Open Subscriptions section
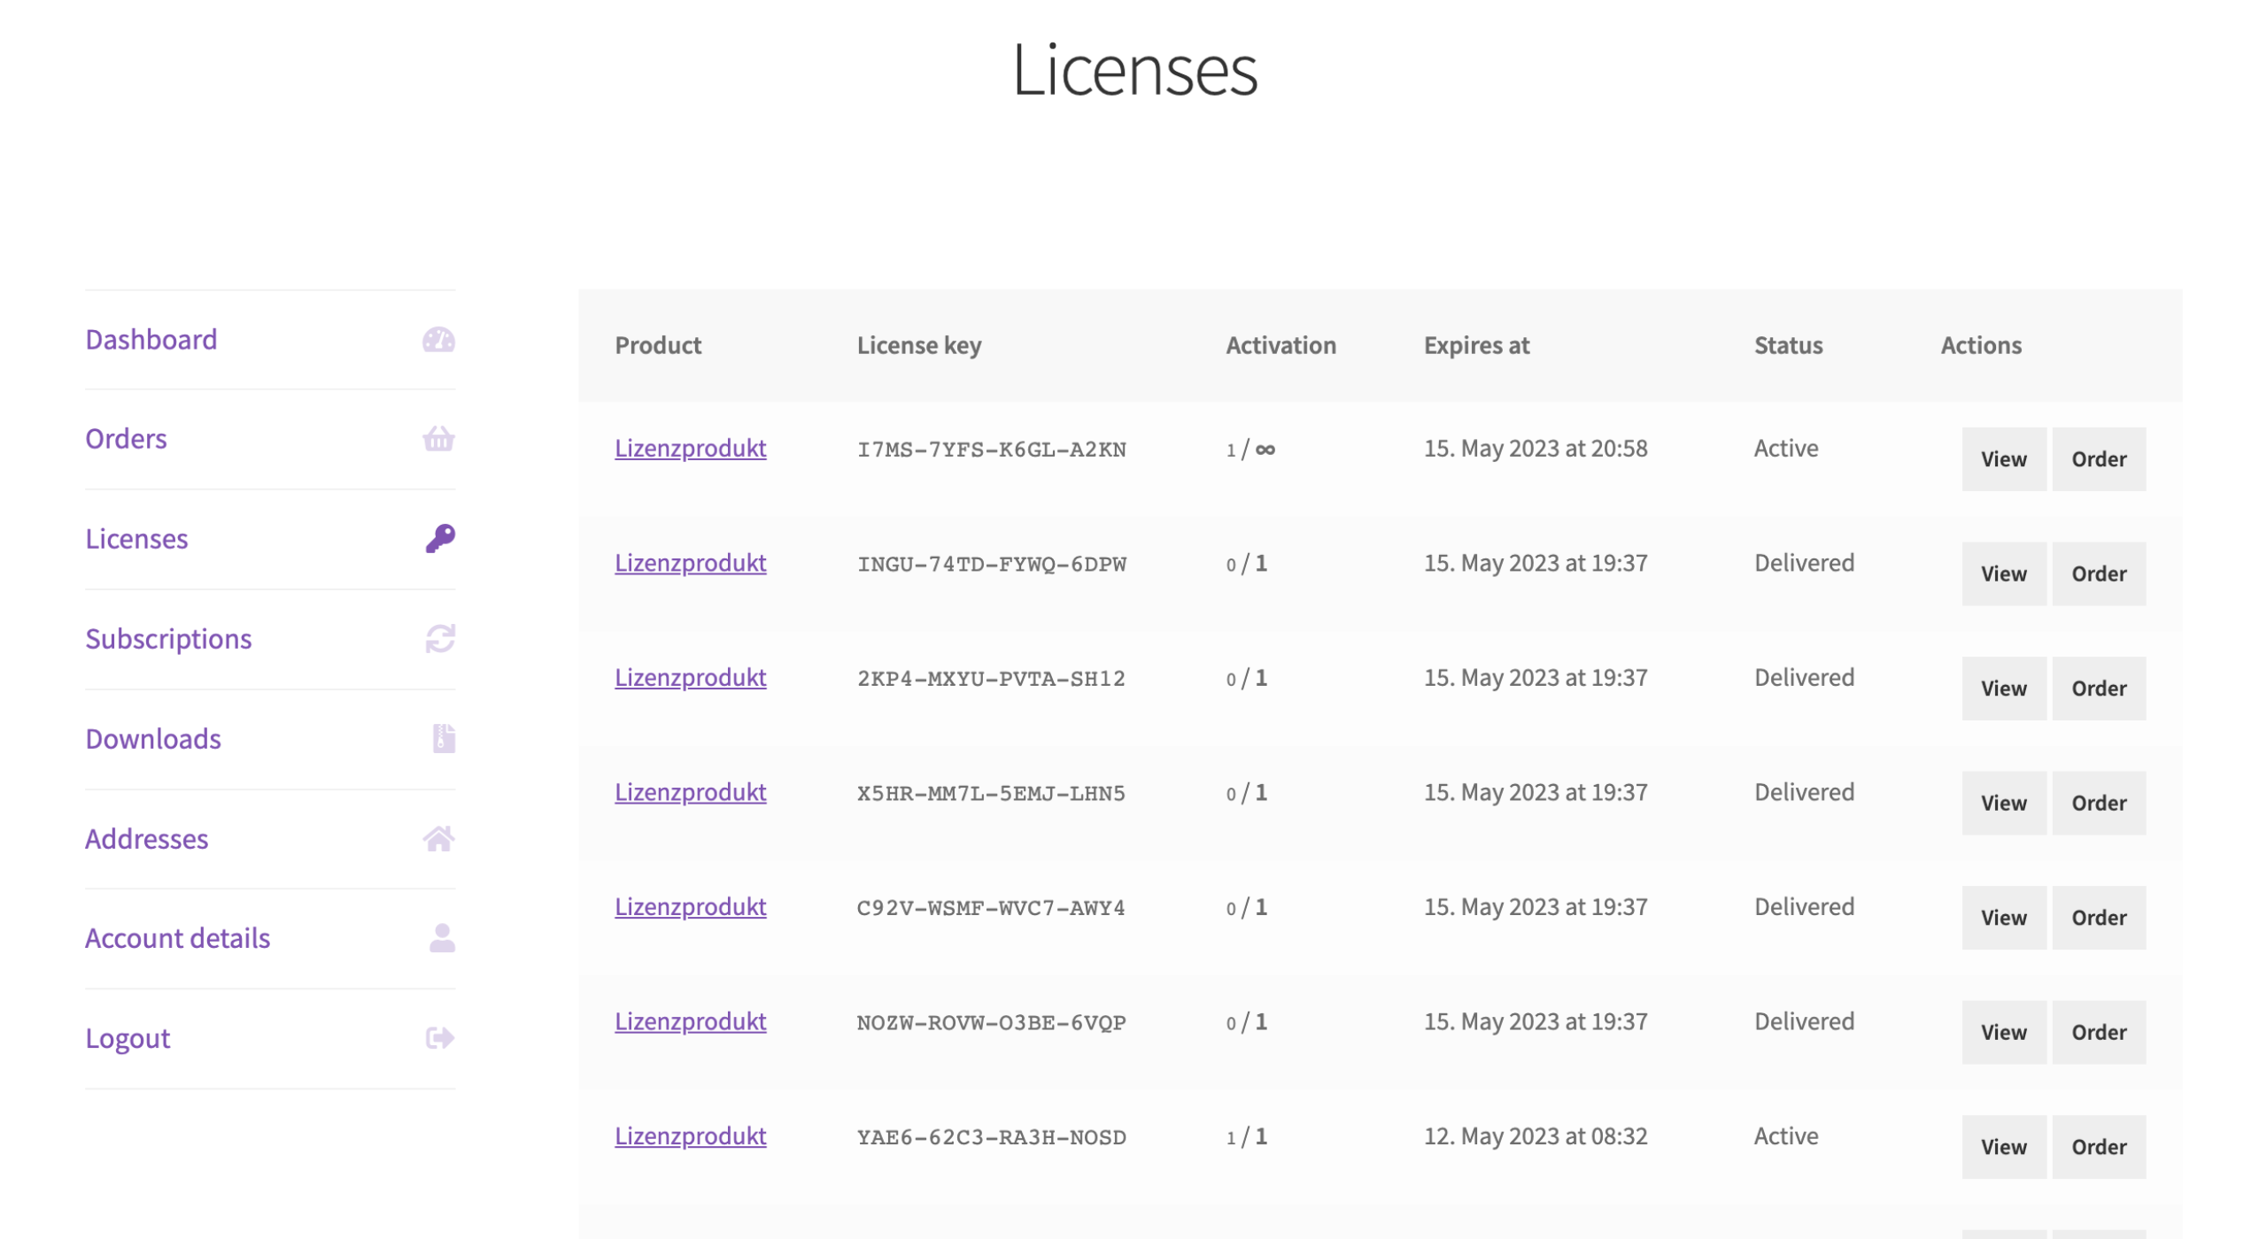 [168, 639]
